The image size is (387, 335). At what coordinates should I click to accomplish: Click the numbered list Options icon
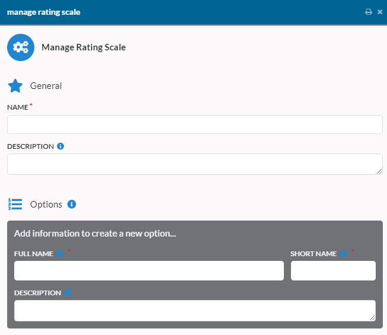pos(15,204)
